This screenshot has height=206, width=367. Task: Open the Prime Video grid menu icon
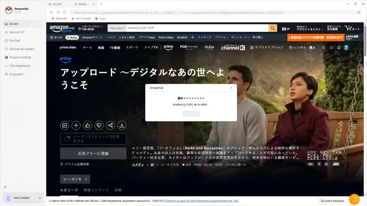click(331, 48)
